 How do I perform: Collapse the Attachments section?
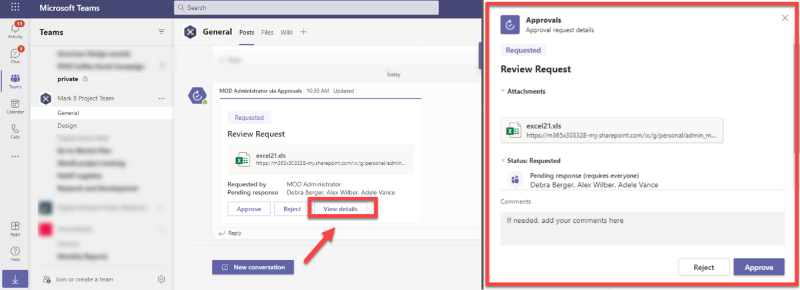(x=504, y=91)
